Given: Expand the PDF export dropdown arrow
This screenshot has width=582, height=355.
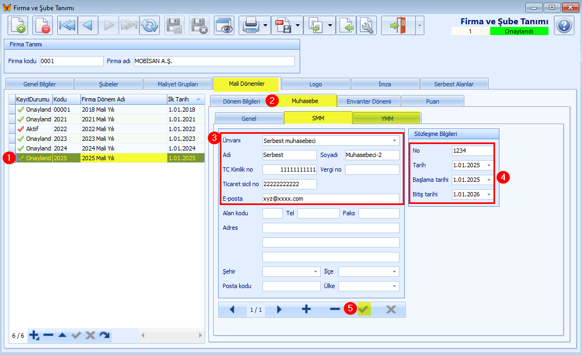Looking at the screenshot, I should click(x=297, y=25).
